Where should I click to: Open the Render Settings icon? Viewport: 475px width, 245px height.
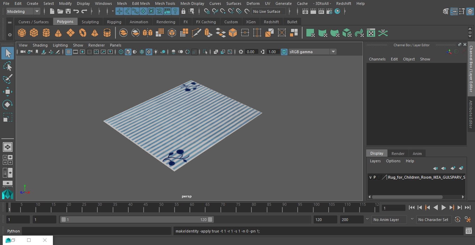(x=329, y=11)
